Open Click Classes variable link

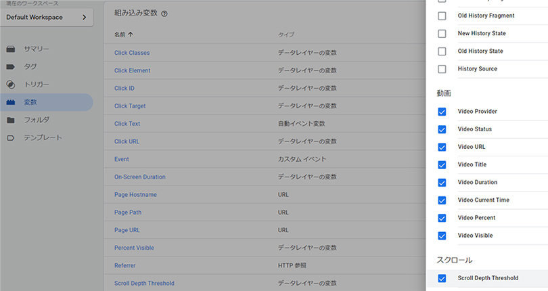tap(132, 53)
